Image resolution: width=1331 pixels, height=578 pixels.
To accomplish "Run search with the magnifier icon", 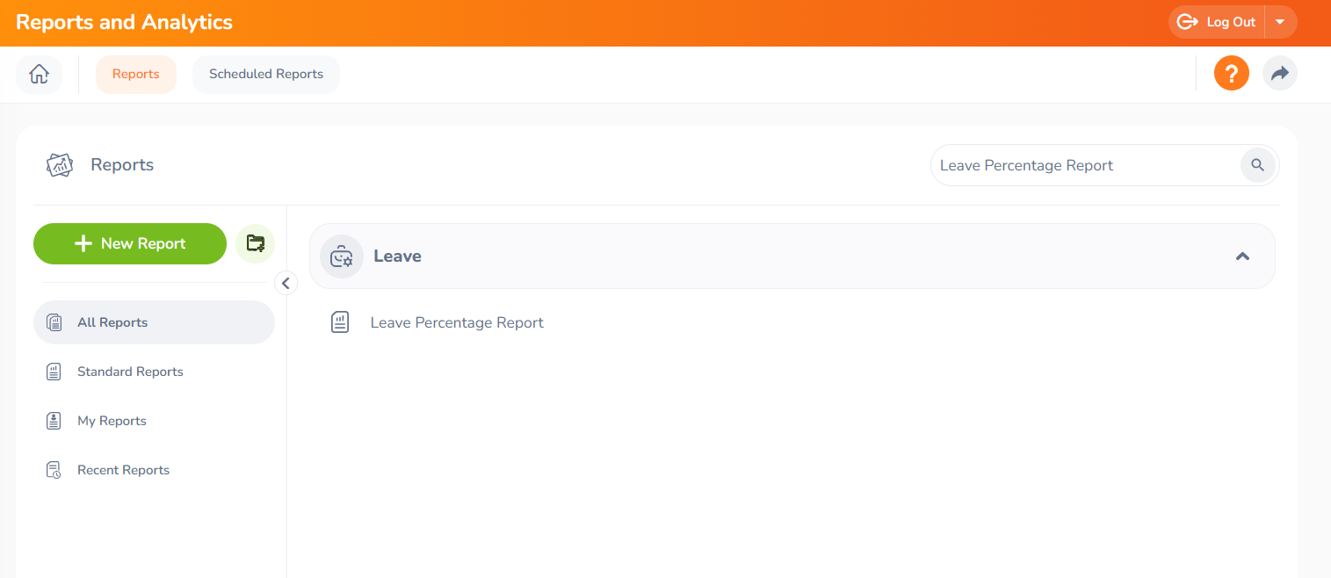I will (1257, 165).
